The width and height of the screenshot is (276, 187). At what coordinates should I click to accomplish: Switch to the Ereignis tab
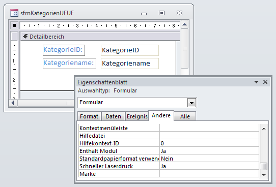pos(137,116)
